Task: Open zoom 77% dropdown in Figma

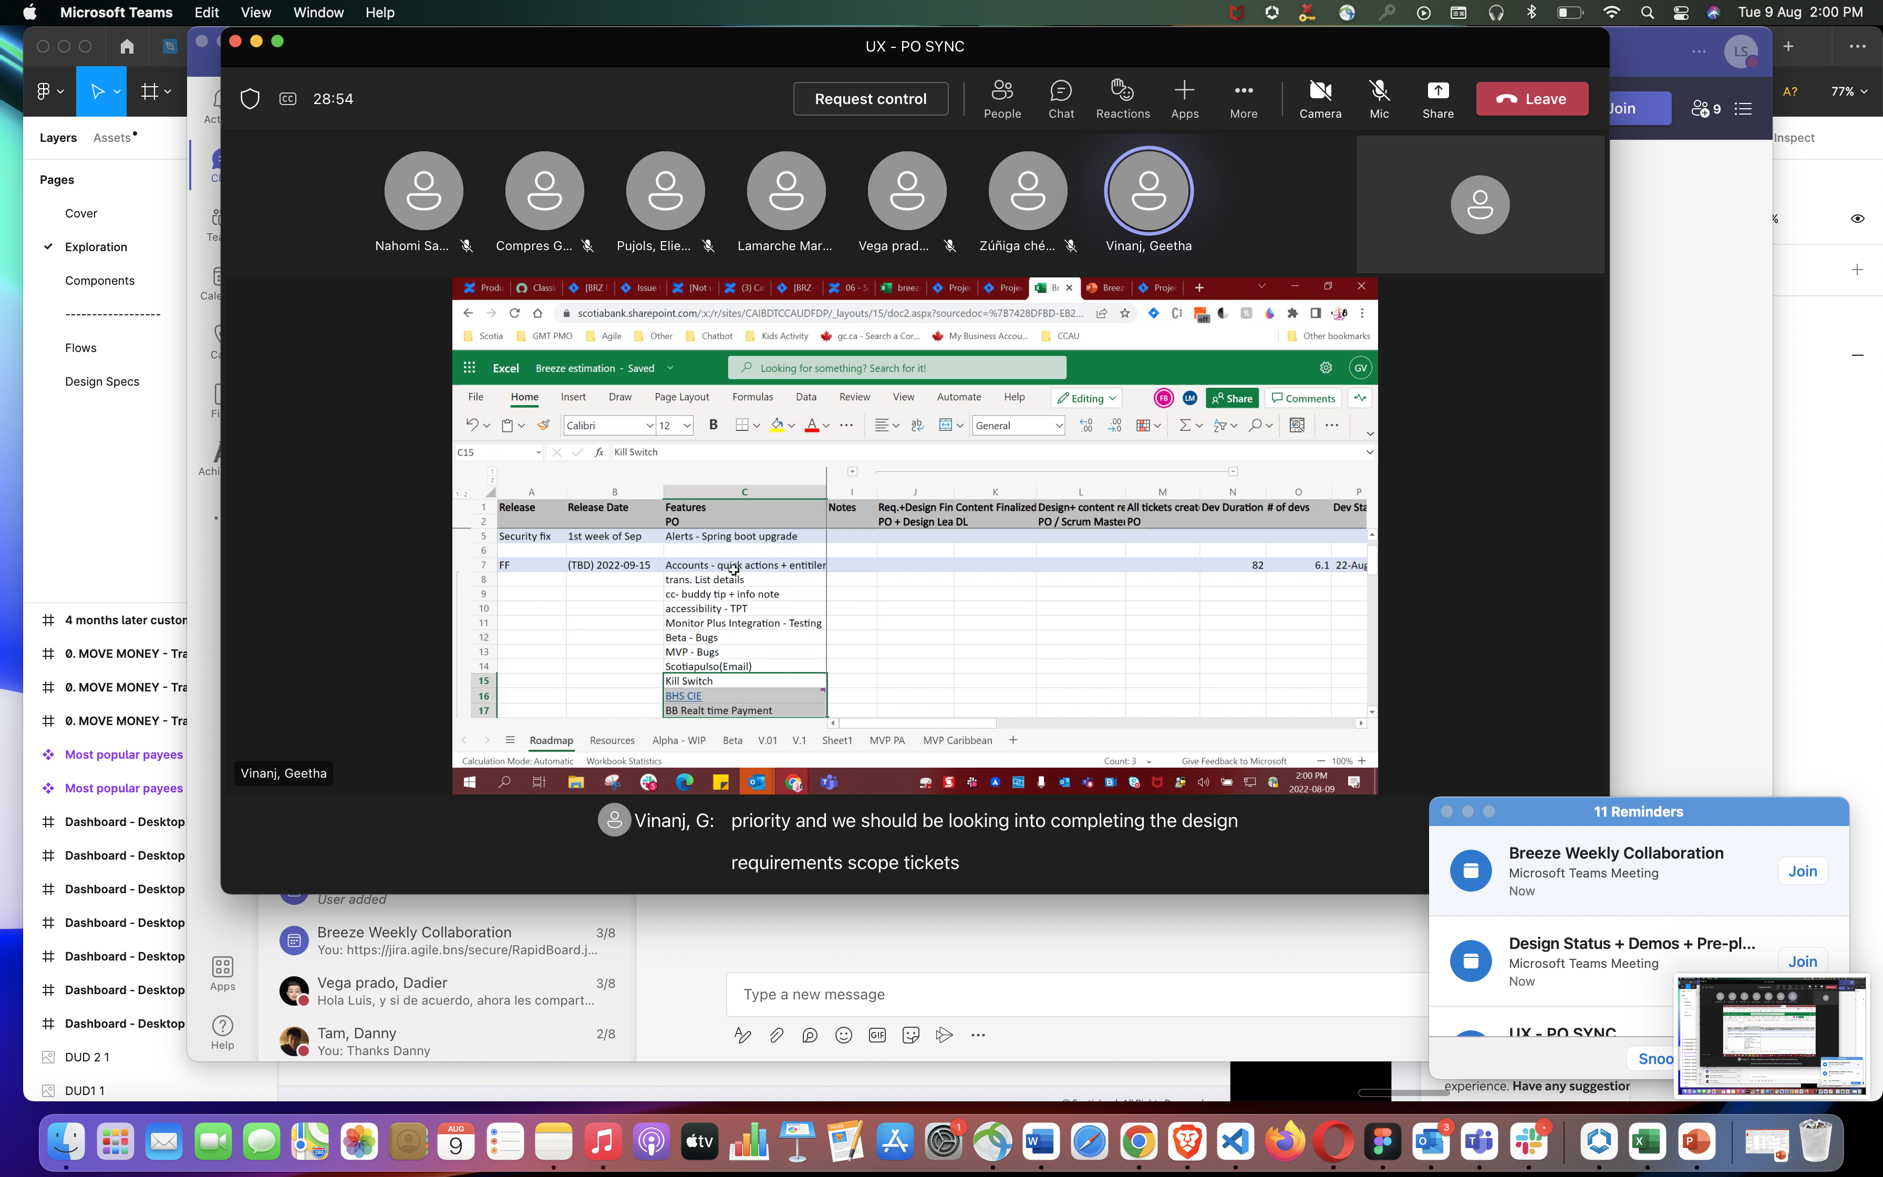Action: pos(1849,91)
